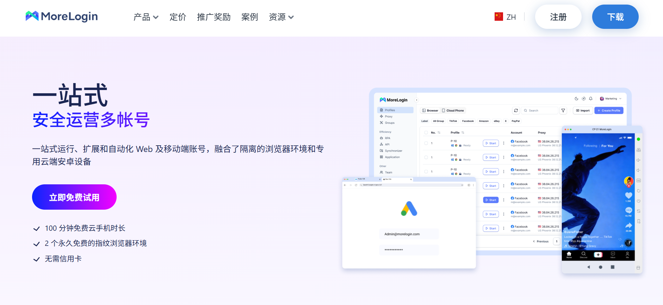663x305 pixels.
Task: Tap the TikTok heart like icon
Action: (628, 195)
